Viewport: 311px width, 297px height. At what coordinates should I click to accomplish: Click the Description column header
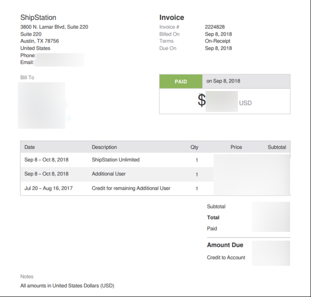104,147
